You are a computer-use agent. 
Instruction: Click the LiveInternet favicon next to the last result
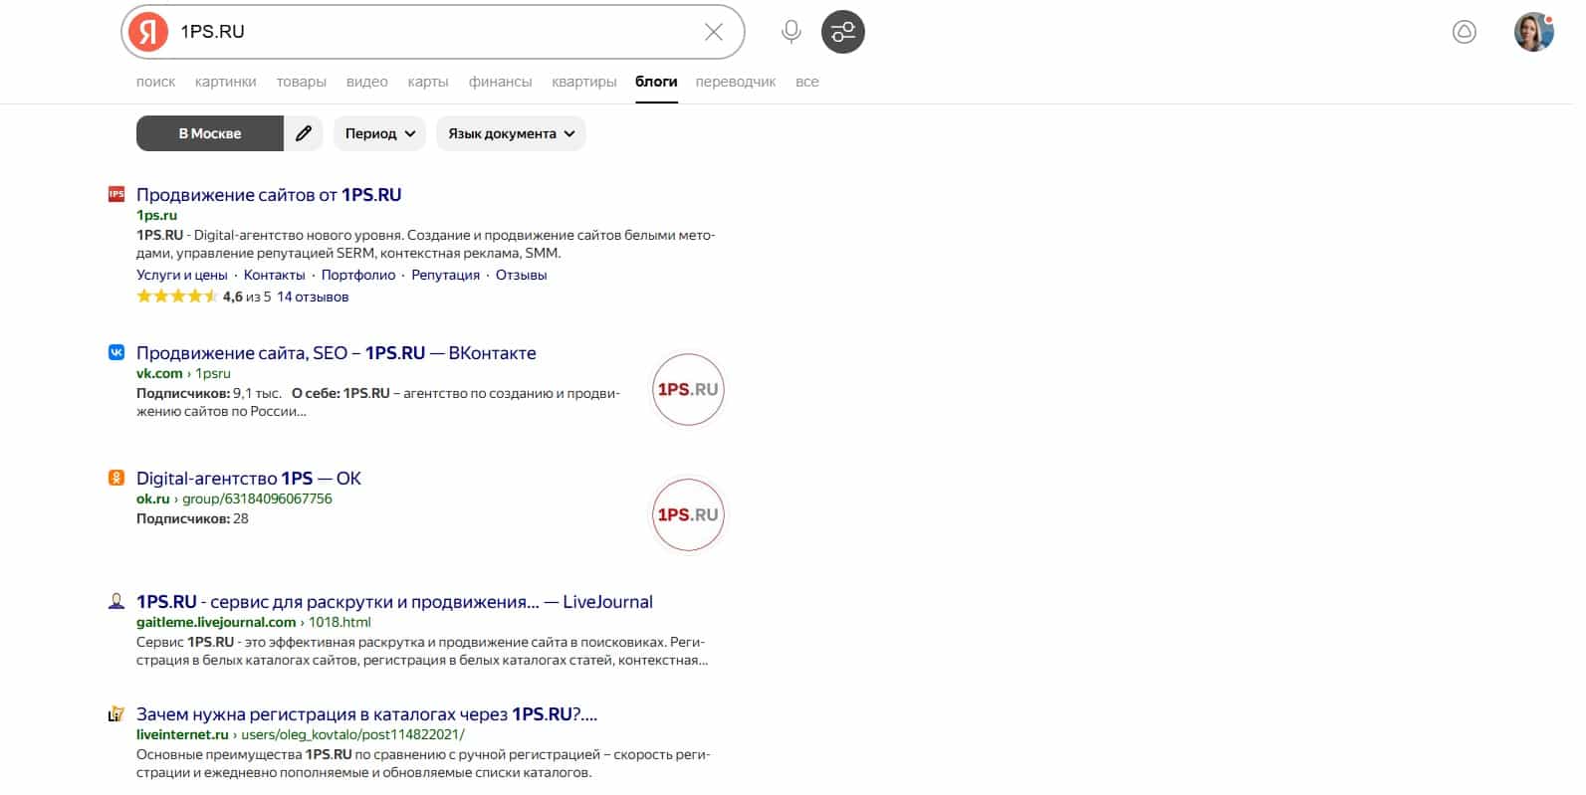coord(116,713)
